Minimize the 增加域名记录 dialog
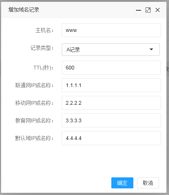Screen dimensions: 169x195 (139, 10)
